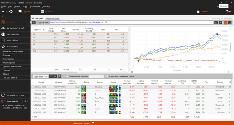The width and height of the screenshot is (234, 125).
Task: Go back with the left arrow
Action: [x=3, y=11]
